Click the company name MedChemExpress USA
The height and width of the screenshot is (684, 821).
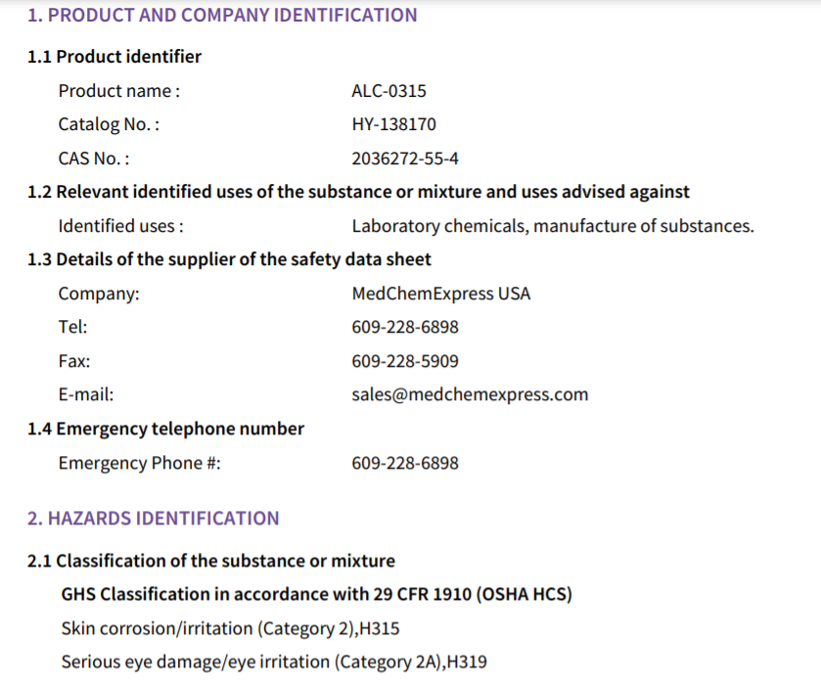click(440, 294)
